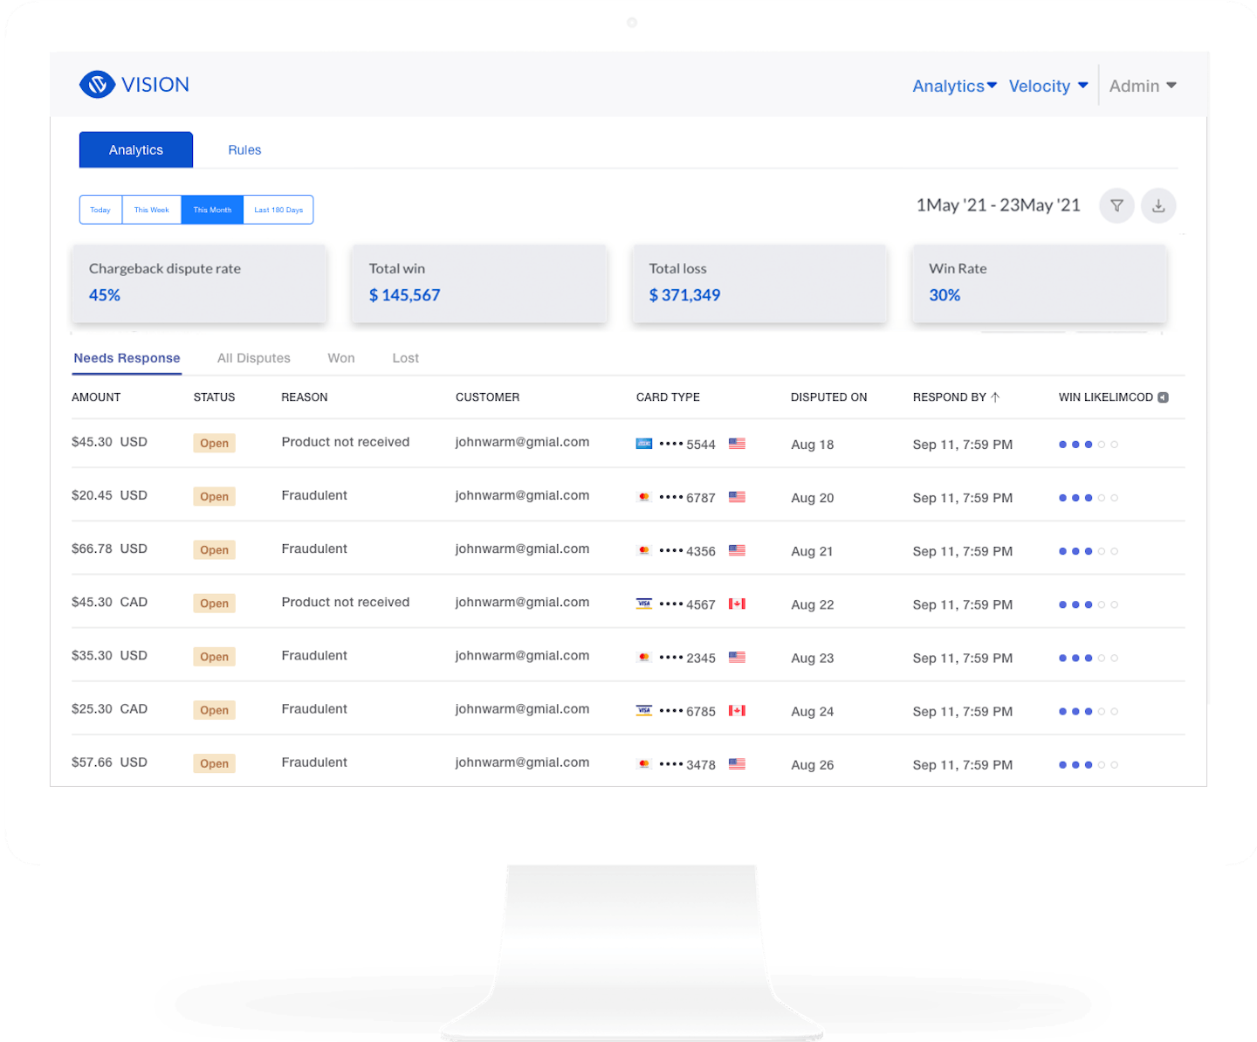Click the Visa card icon for 6785
Screen dimensions: 1257x1042
tap(644, 711)
